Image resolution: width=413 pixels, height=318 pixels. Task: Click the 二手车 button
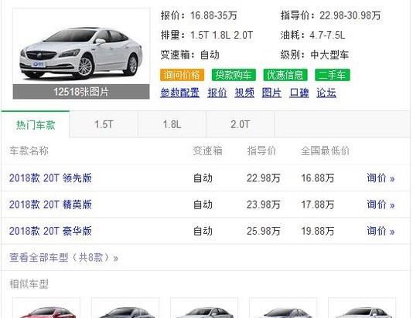pos(332,75)
